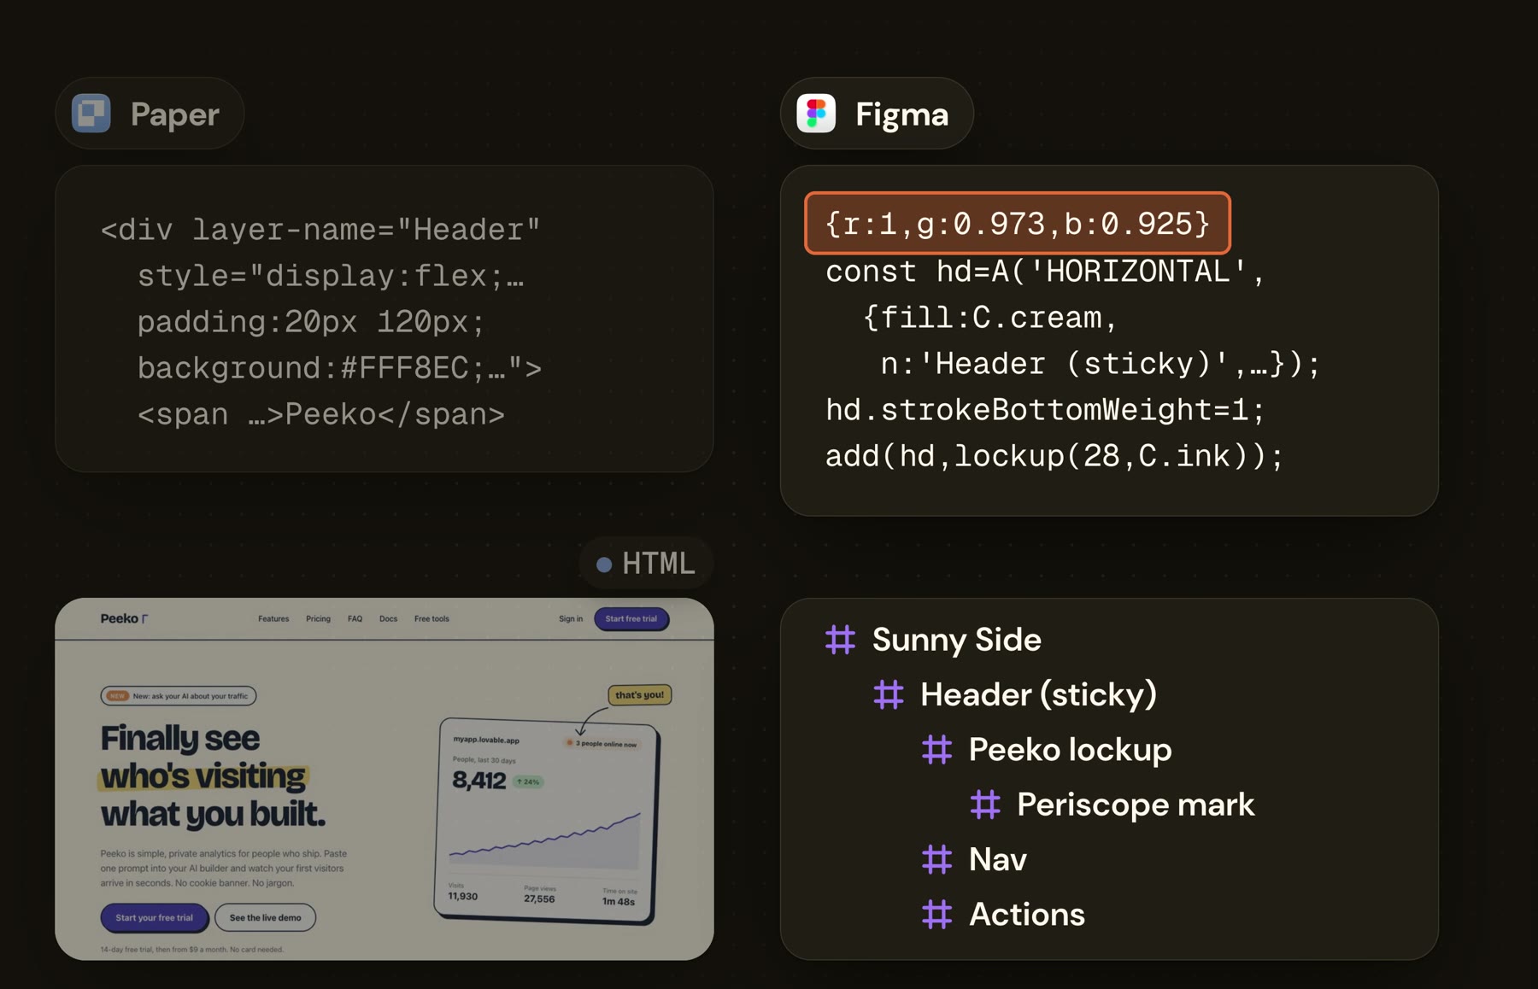Click the Start your free trial button
This screenshot has height=989, width=1538.
pos(155,917)
